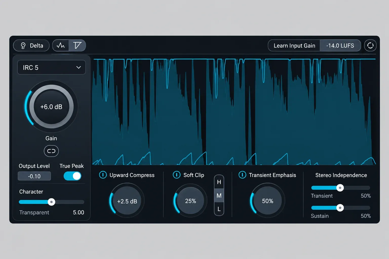Image resolution: width=389 pixels, height=259 pixels.
Task: Click the Sustain 50% value
Action: 366,216
